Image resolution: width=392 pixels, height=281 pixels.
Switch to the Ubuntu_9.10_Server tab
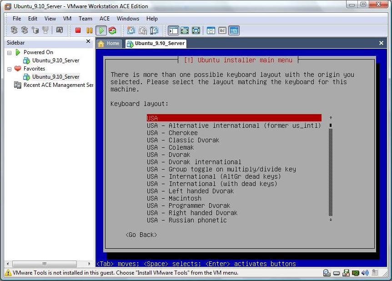pyautogui.click(x=156, y=44)
